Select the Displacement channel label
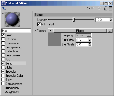114x96 pixels. (x=13, y=84)
